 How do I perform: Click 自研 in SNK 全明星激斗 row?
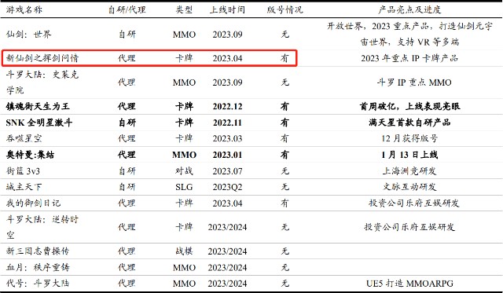point(127,123)
